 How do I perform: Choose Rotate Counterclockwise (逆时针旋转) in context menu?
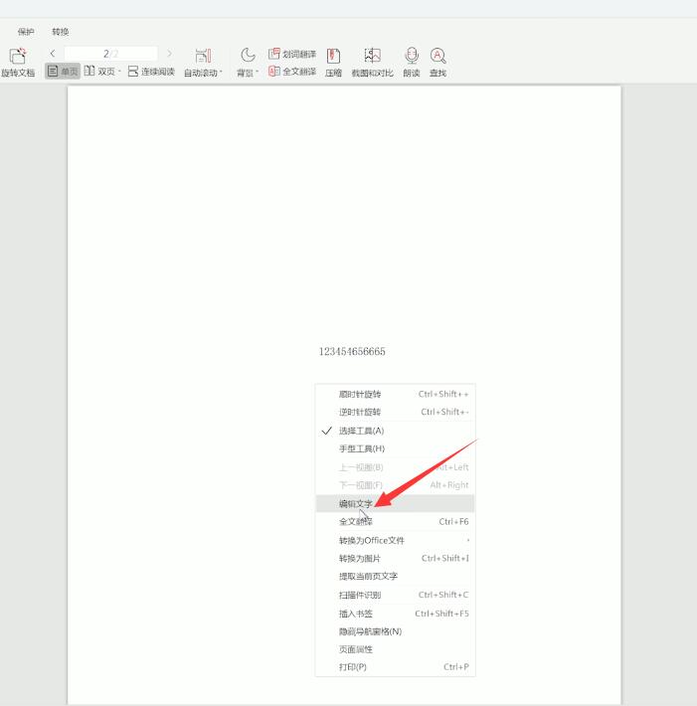point(396,412)
